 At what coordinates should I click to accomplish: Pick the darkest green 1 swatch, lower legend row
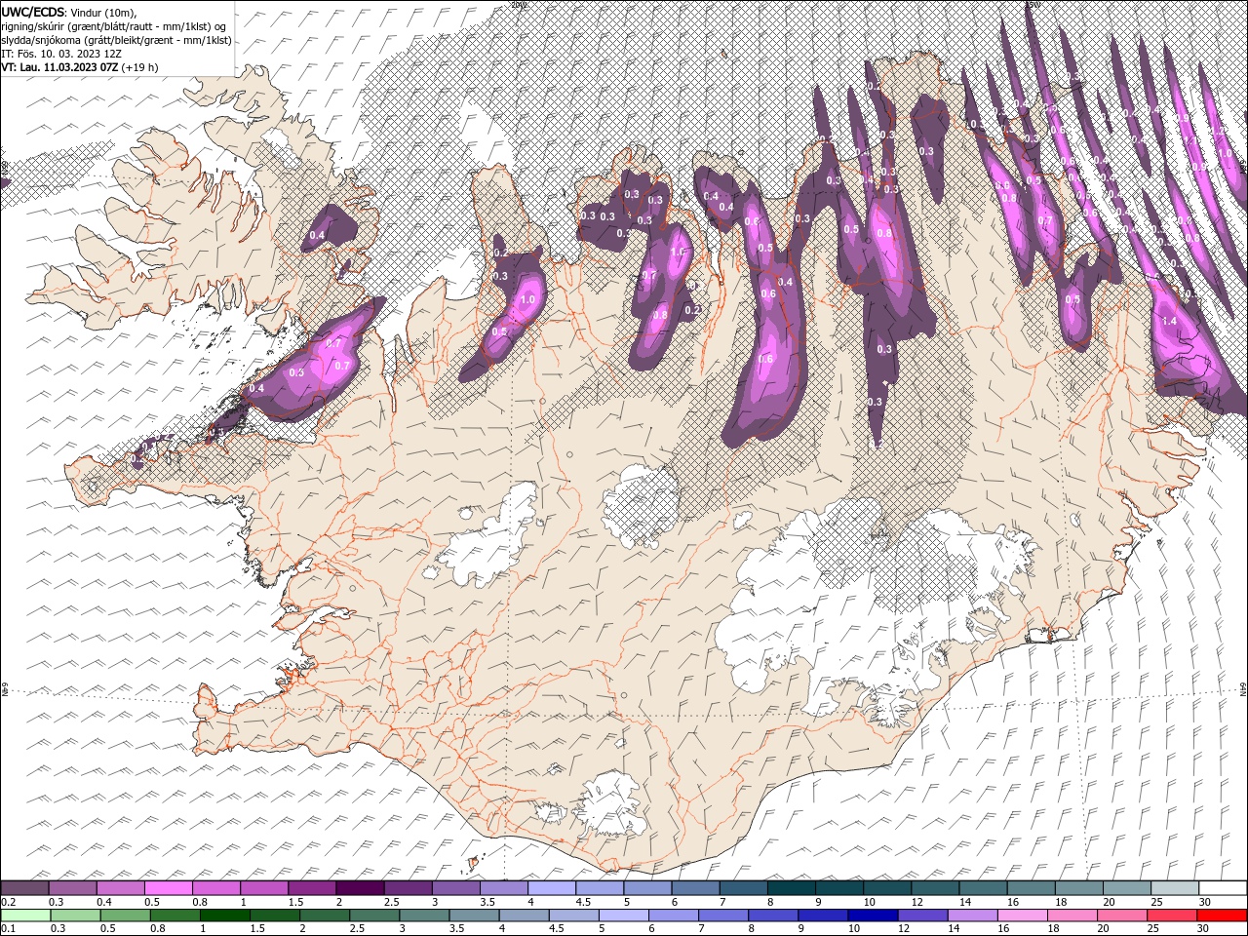coord(225,916)
